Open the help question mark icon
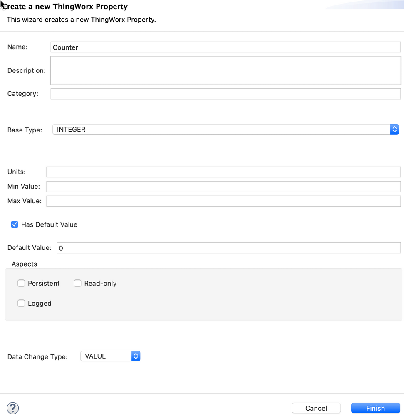Screen dimensions: 404x416 coord(13,408)
